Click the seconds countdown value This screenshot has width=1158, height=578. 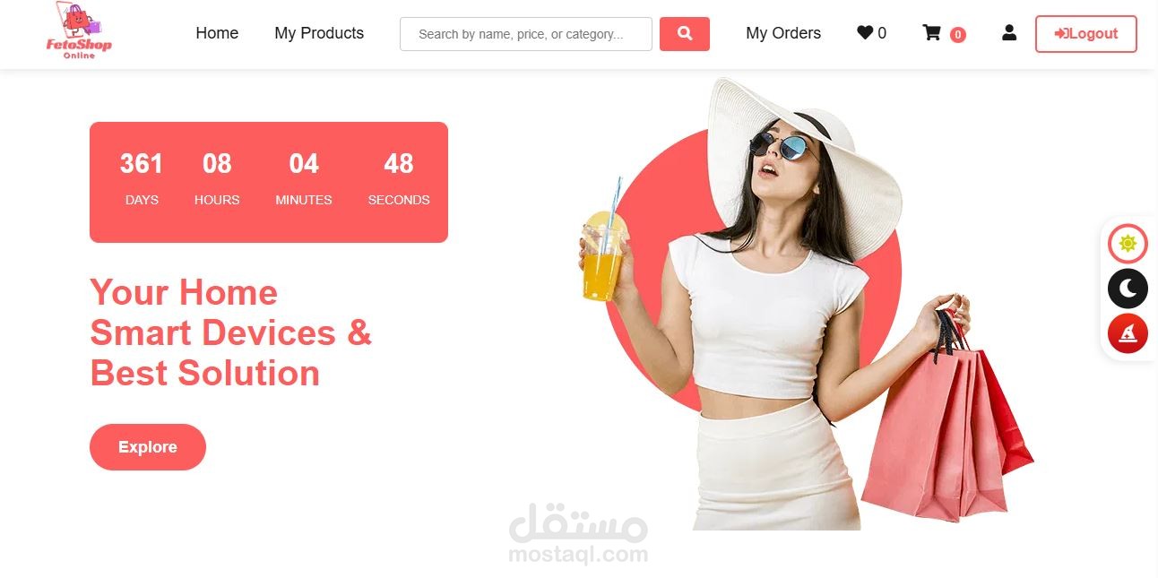point(399,164)
